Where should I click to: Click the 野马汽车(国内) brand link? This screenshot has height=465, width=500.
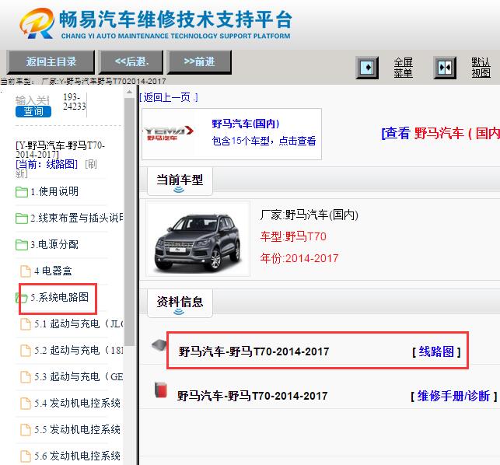pos(246,124)
